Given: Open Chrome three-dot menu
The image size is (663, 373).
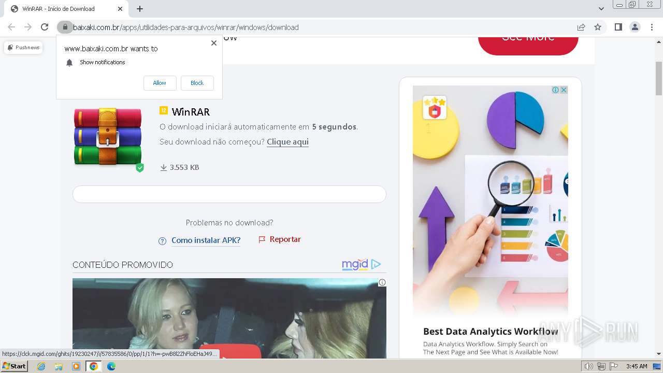Looking at the screenshot, I should click(652, 27).
